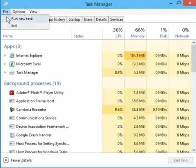Select the Application Frame Host process name
This screenshot has width=196, height=168.
coord(35,101)
